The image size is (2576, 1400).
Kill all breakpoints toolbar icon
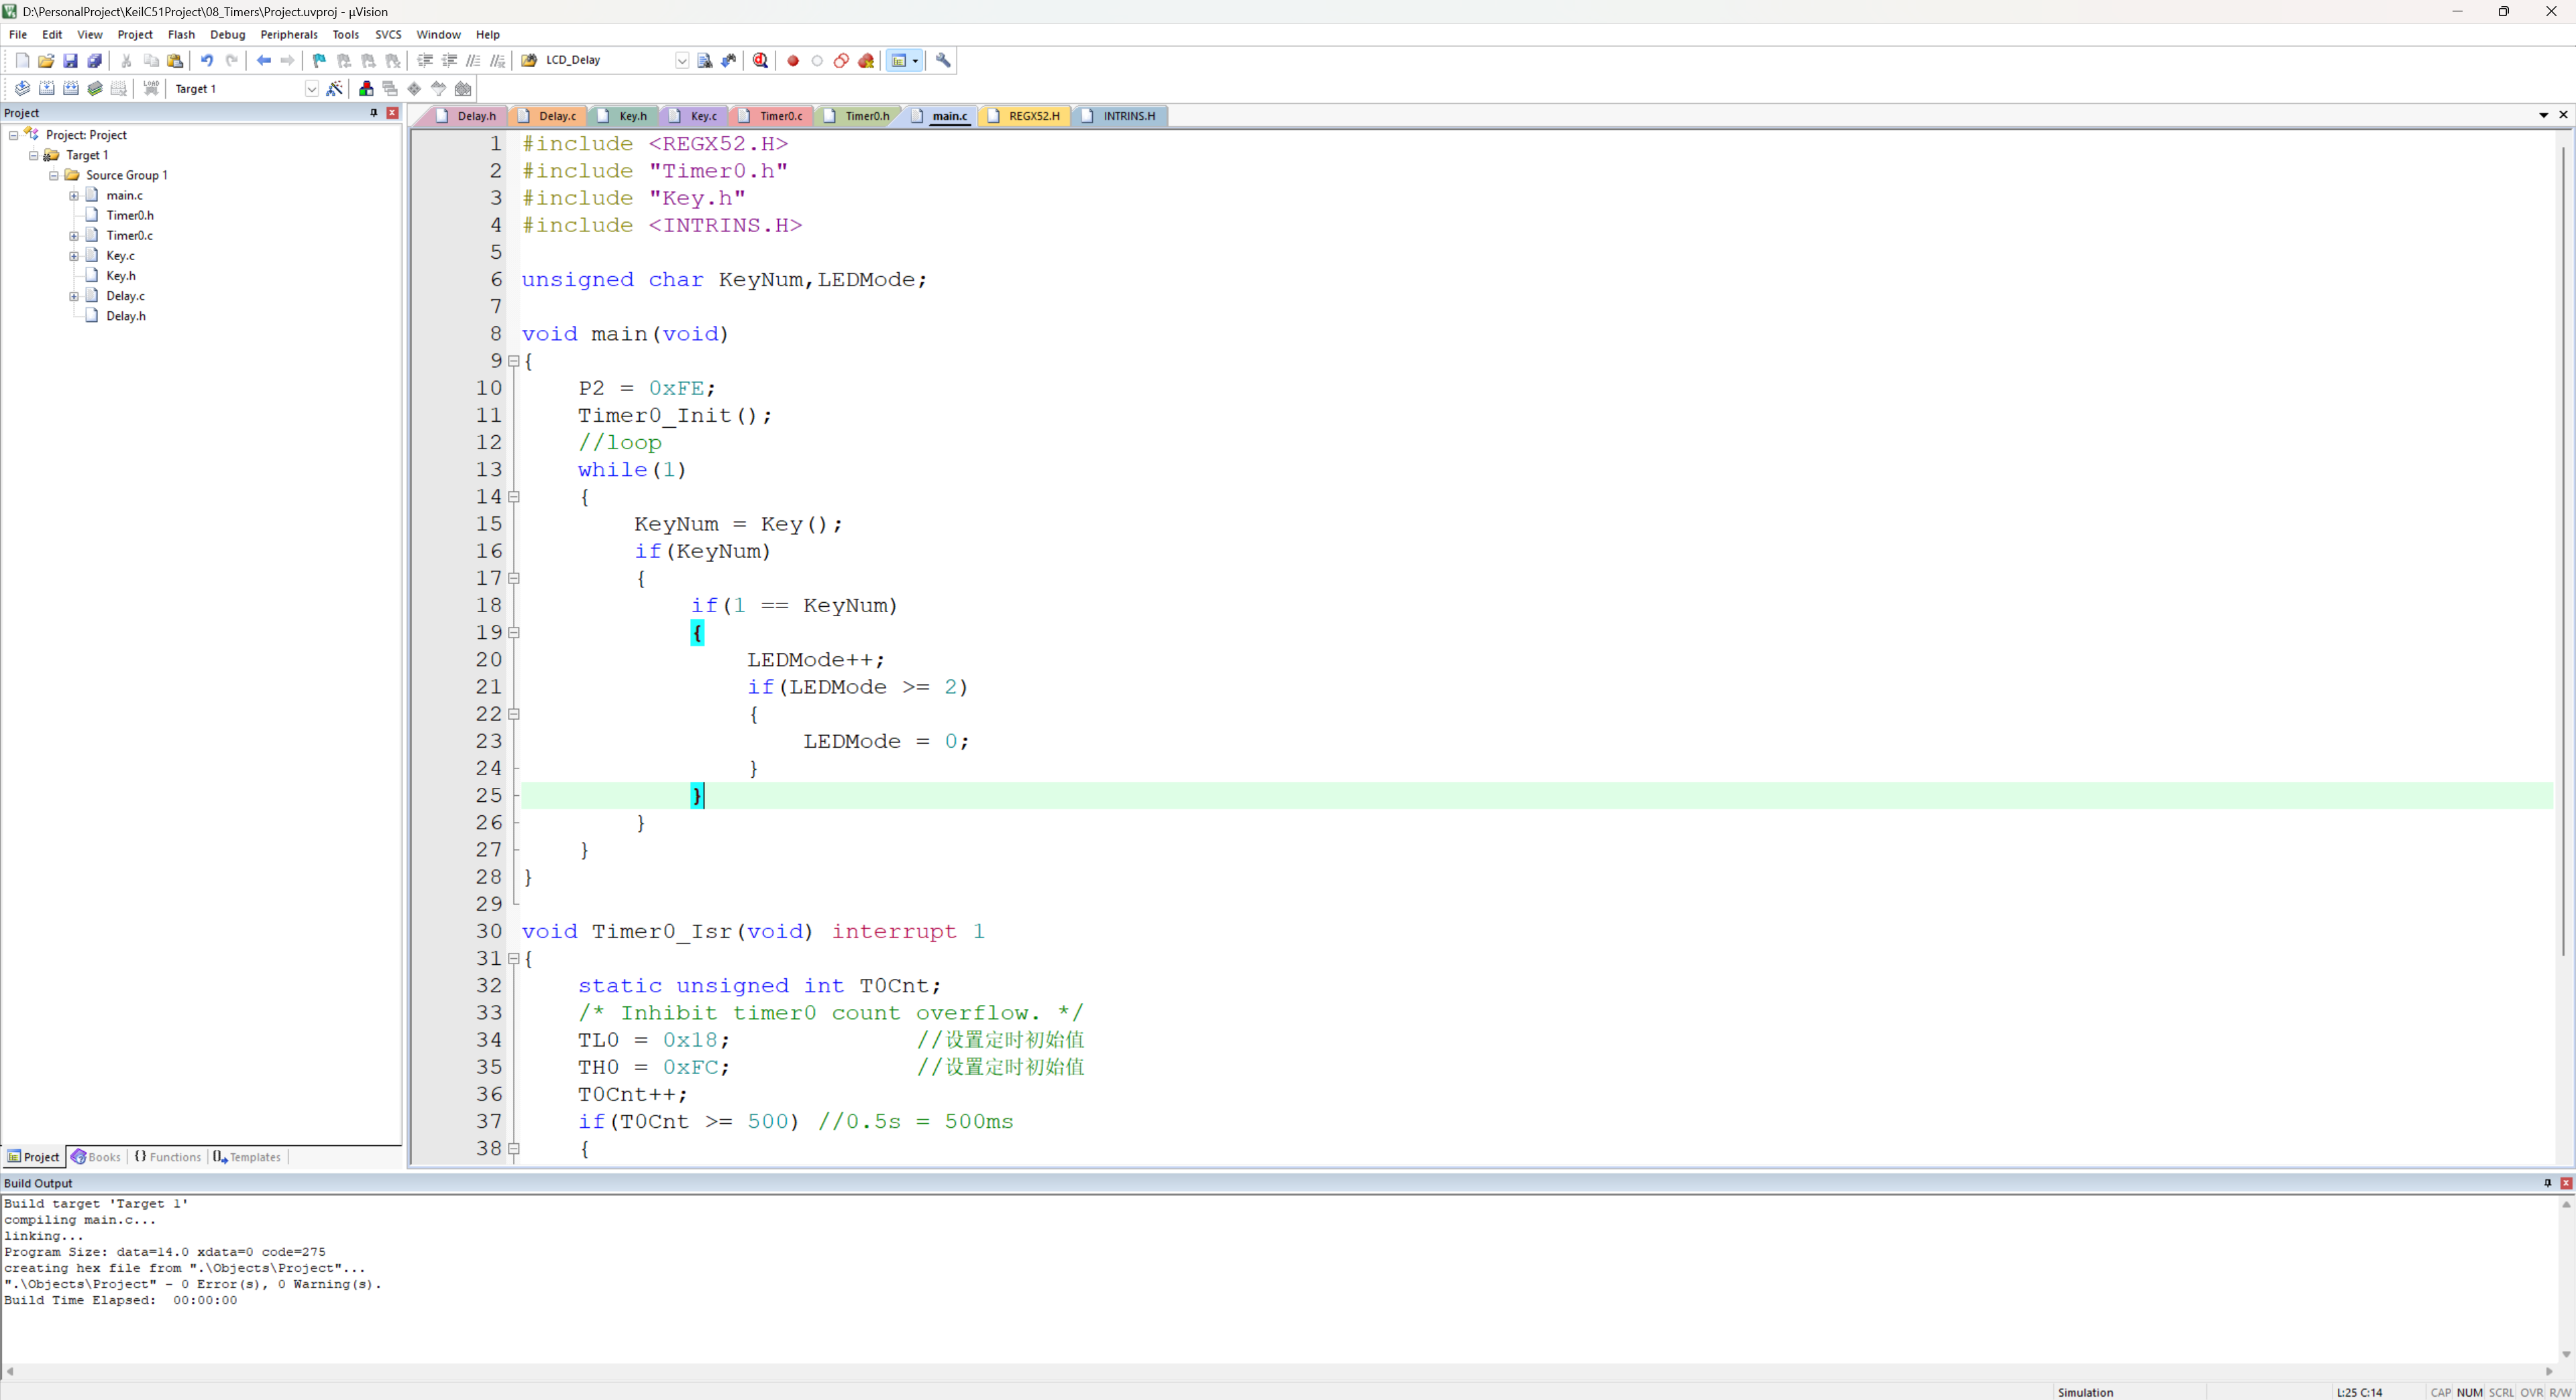[x=866, y=60]
